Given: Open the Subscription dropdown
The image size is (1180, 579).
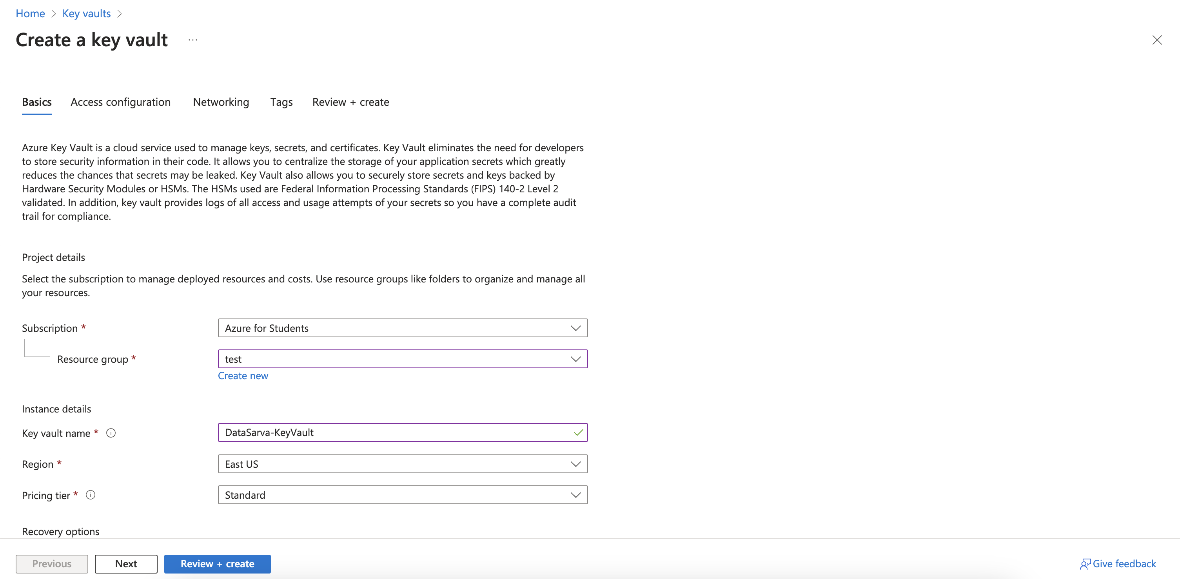Looking at the screenshot, I should pos(402,328).
